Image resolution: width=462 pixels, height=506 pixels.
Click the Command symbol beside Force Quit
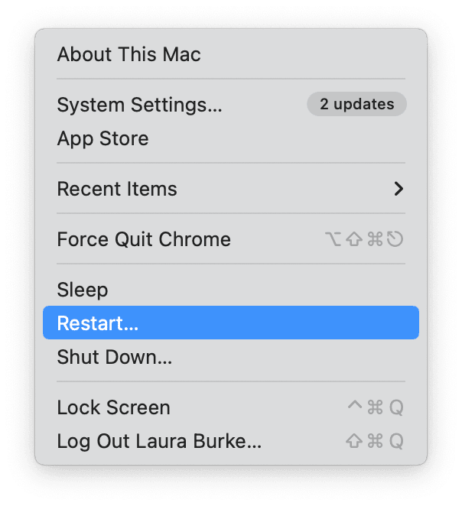[375, 240]
